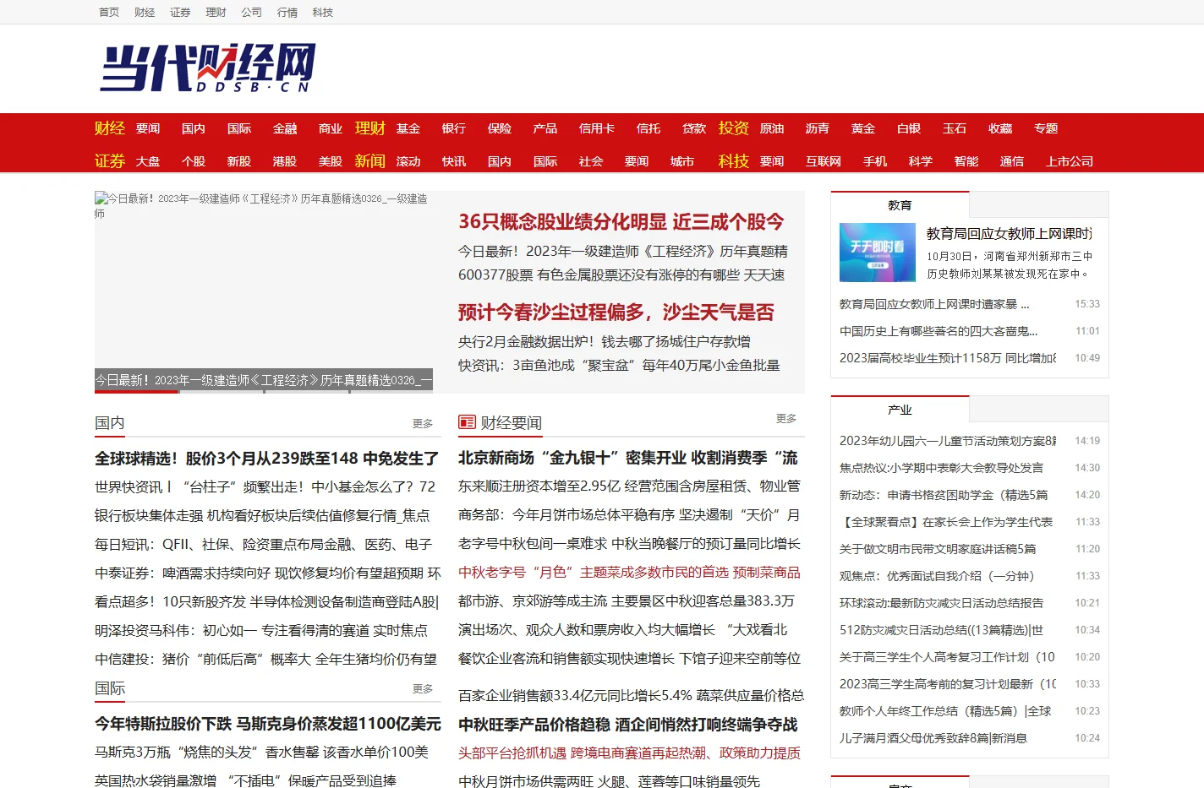This screenshot has width=1204, height=788.
Task: Open headline 预计今春沙尘过程偏多
Action: [x=616, y=312]
